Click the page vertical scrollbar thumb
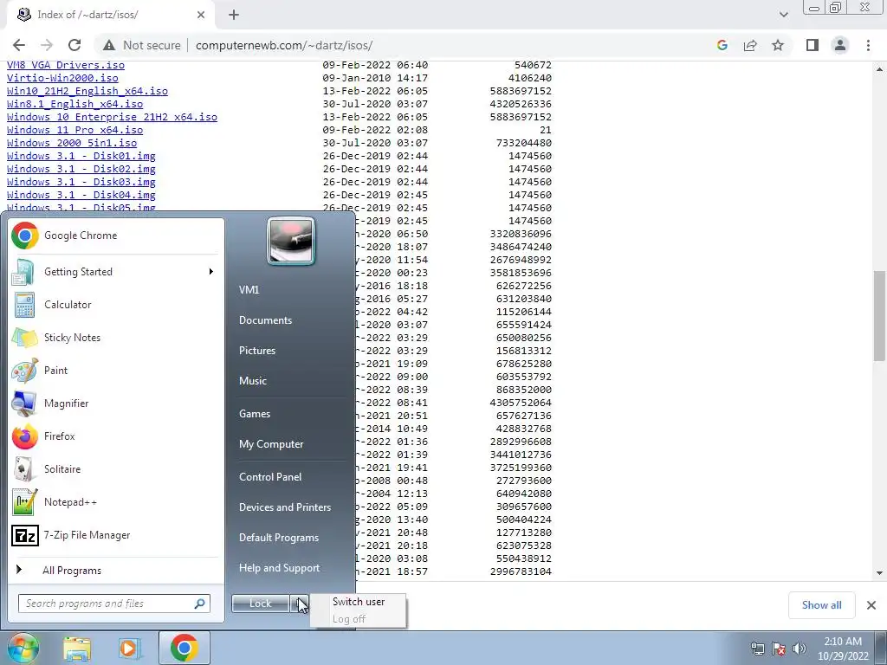This screenshot has height=665, width=887. (x=879, y=315)
